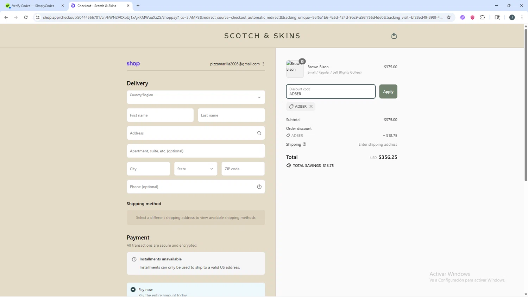
Task: Go back in browser history
Action: (6, 17)
